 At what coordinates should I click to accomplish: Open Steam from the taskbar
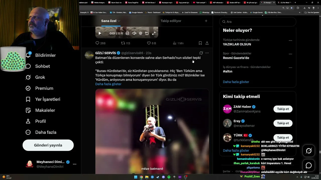click(158, 177)
